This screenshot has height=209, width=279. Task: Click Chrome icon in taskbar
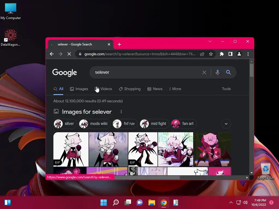coord(164,202)
